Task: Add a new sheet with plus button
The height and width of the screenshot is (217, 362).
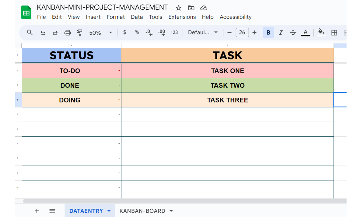Action: (x=37, y=211)
